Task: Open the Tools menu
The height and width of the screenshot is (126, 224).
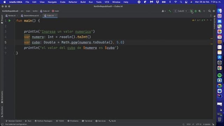Action: [x=99, y=2]
